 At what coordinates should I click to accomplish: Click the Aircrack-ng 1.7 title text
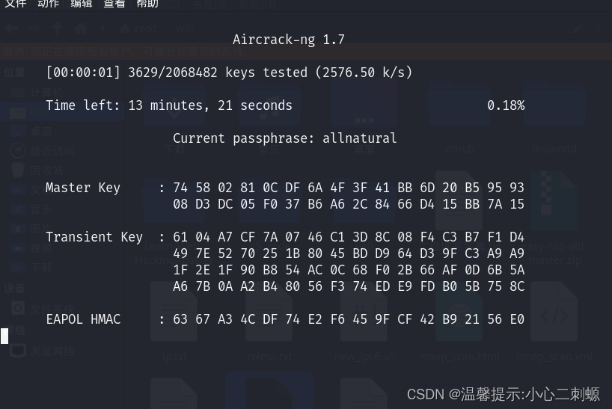click(x=288, y=40)
